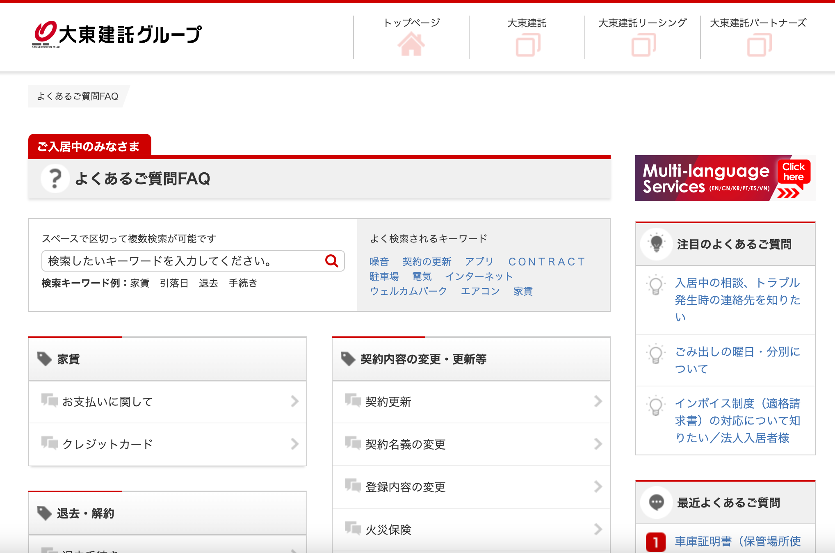Expand the 登録内容の変更 row chevron
This screenshot has width=835, height=553.
click(x=598, y=487)
